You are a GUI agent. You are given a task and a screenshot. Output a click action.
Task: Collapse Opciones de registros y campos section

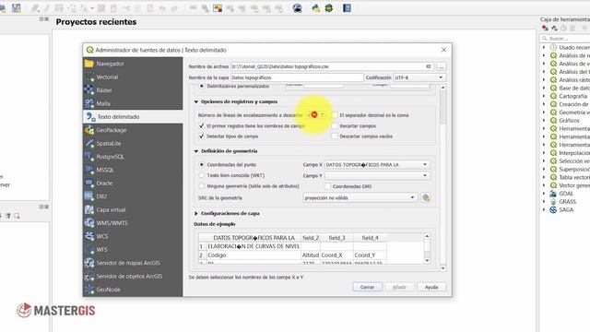pos(196,101)
